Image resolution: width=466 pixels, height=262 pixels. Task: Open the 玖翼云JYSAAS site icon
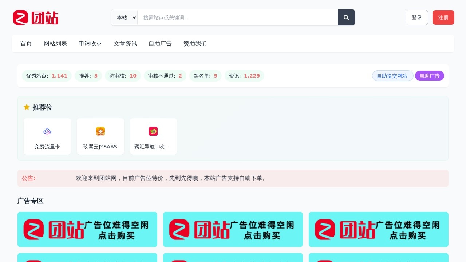100,131
